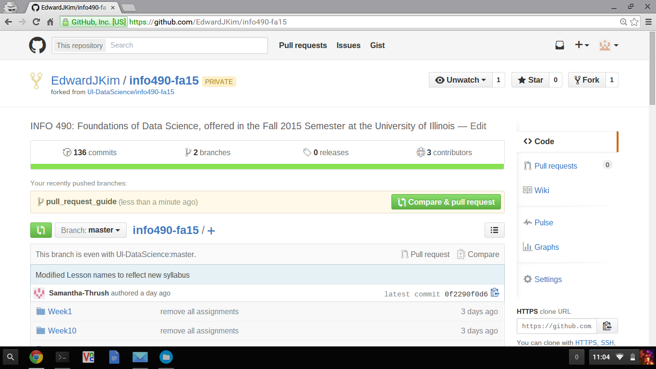
Task: Copy clone URL with clipboard icon
Action: click(607, 326)
